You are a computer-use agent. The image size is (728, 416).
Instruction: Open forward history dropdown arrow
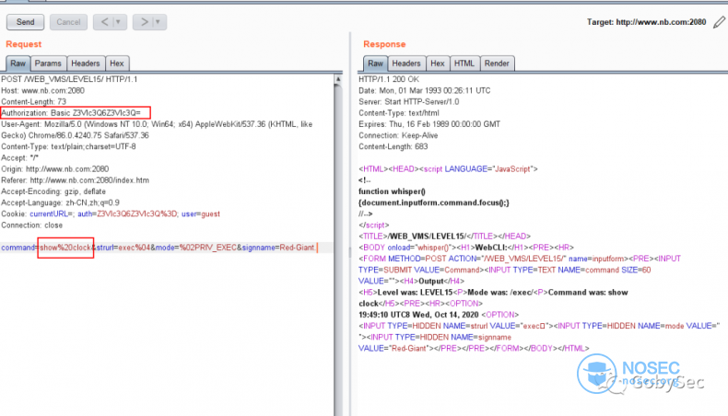[x=159, y=22]
